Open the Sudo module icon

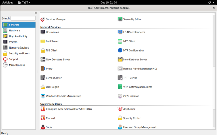tap(43, 127)
